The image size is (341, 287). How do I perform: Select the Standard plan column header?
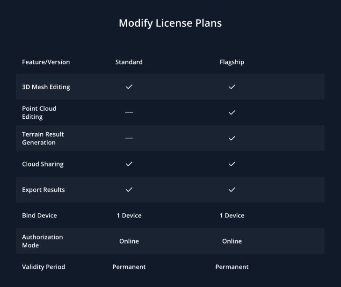click(129, 62)
